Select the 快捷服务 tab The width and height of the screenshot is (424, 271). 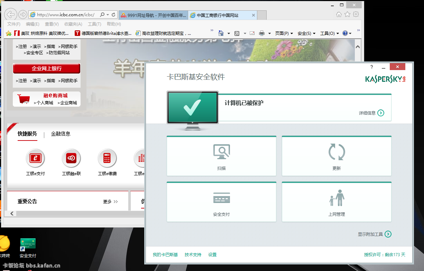[27, 134]
